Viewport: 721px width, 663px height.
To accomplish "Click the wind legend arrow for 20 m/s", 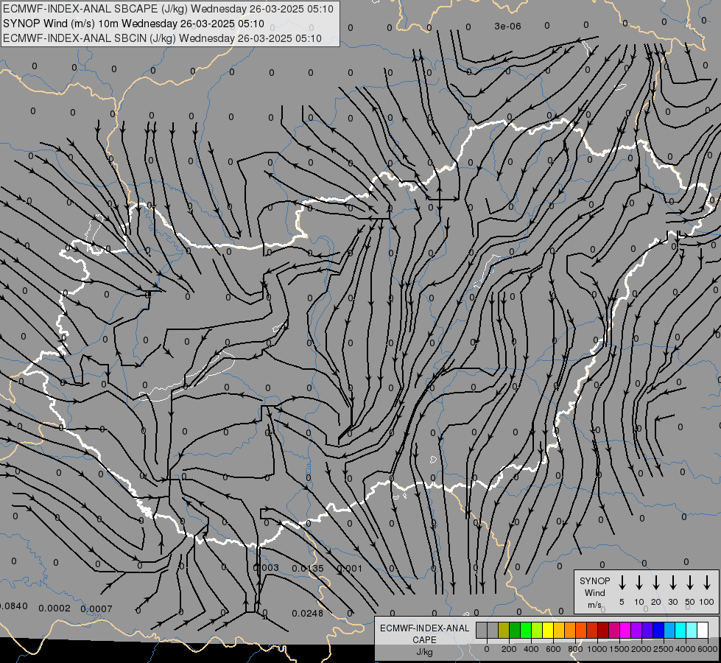I will (x=655, y=582).
